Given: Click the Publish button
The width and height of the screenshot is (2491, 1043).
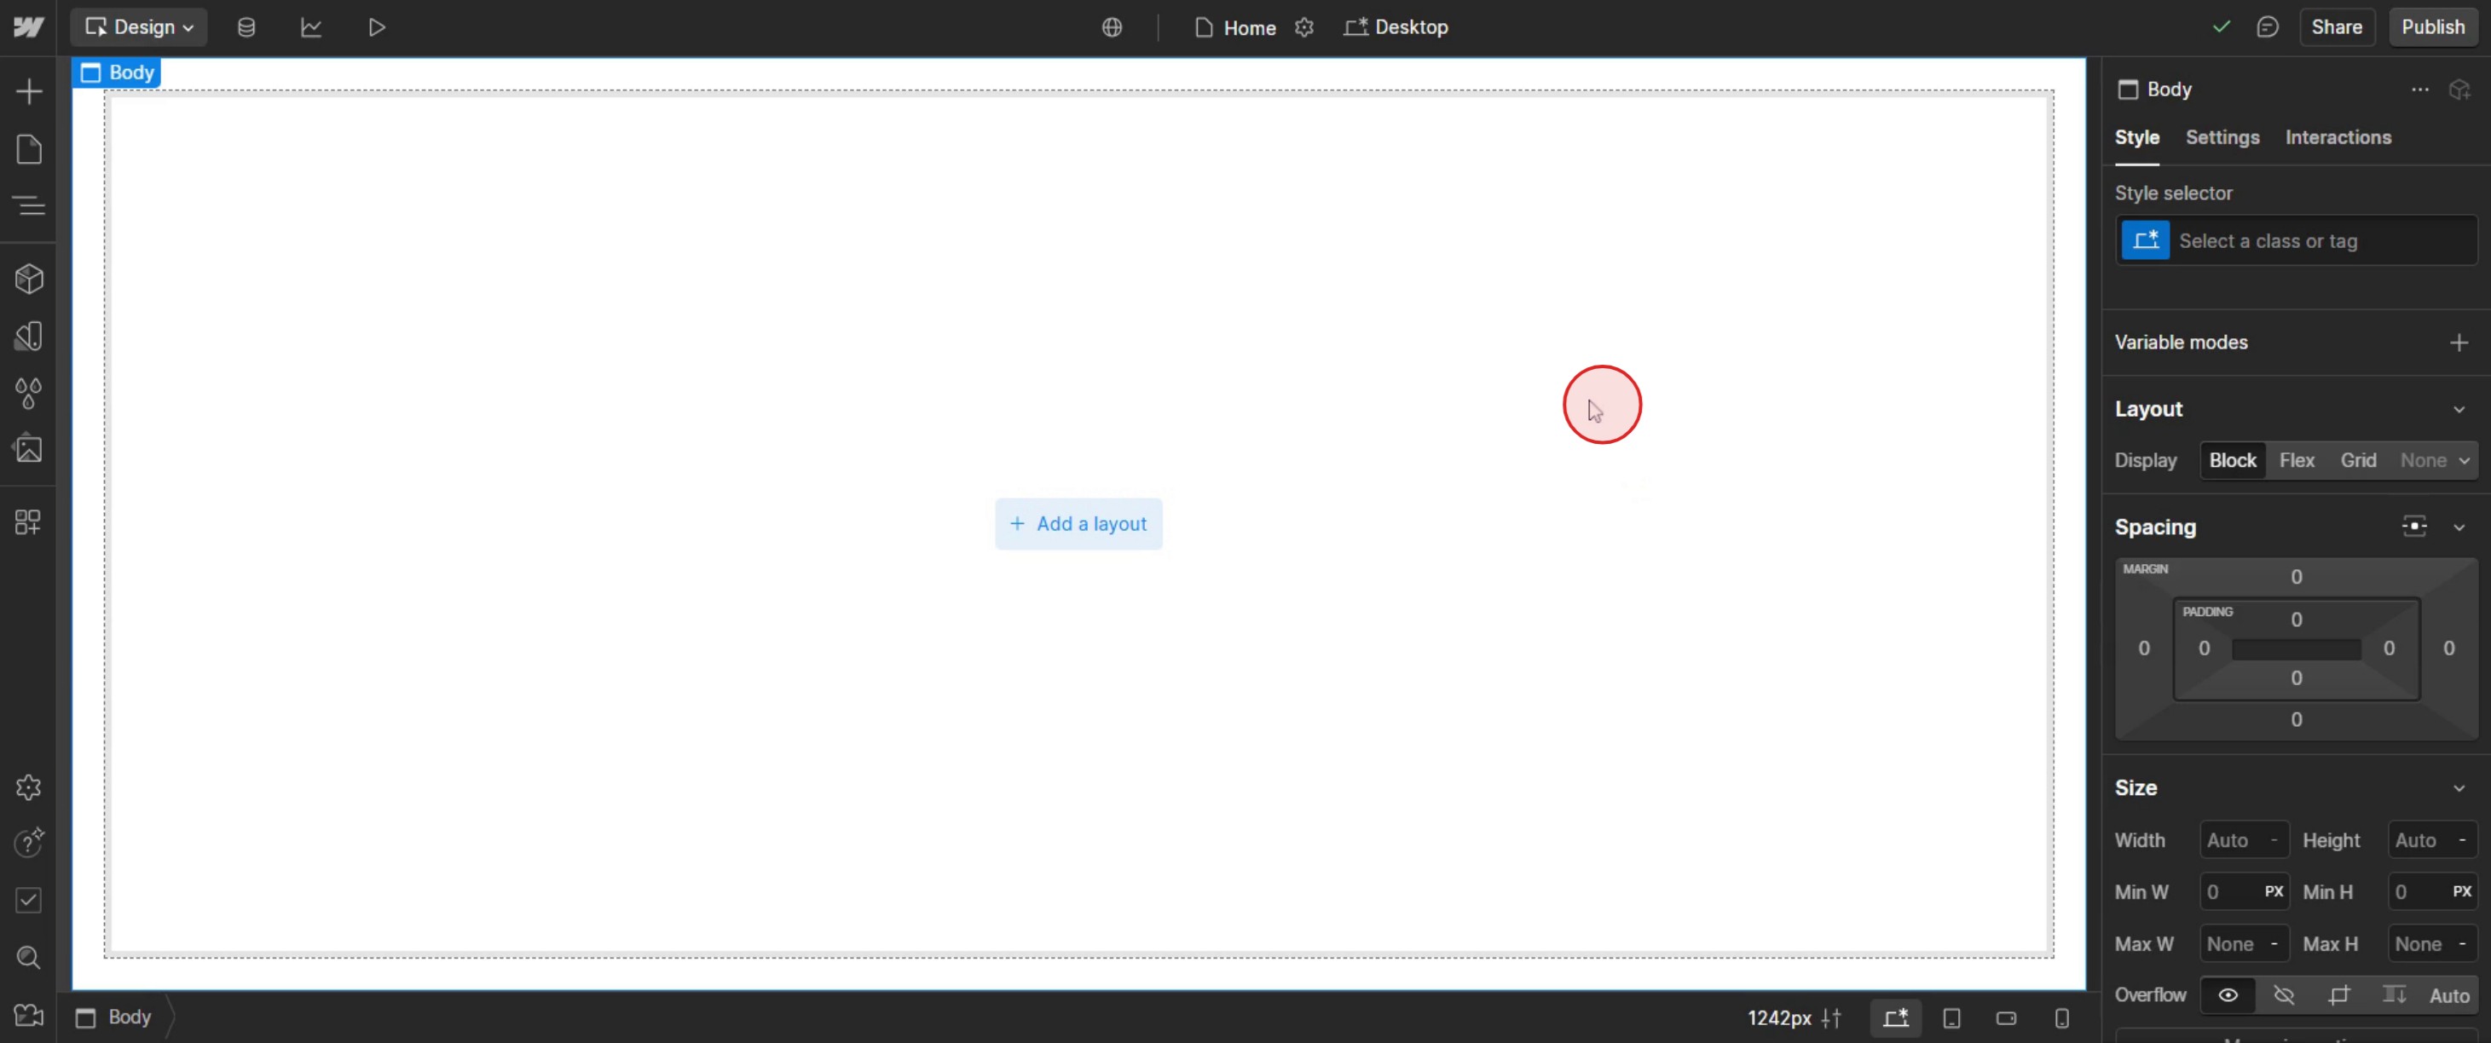Looking at the screenshot, I should coord(2433,27).
